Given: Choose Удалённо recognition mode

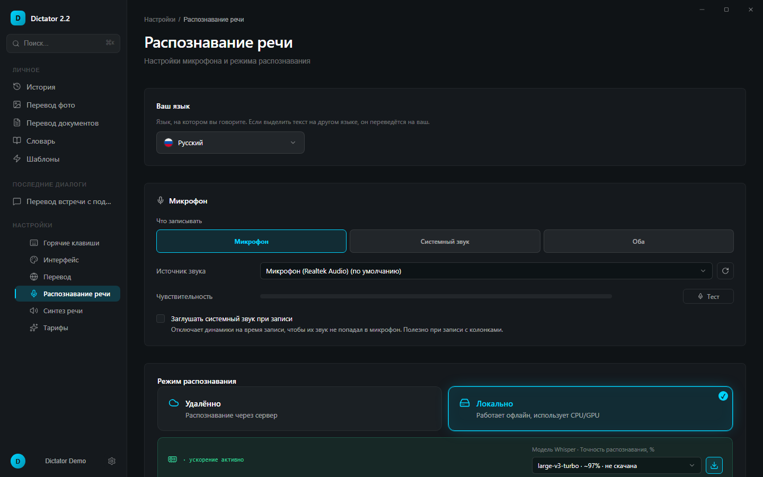Looking at the screenshot, I should (299, 409).
